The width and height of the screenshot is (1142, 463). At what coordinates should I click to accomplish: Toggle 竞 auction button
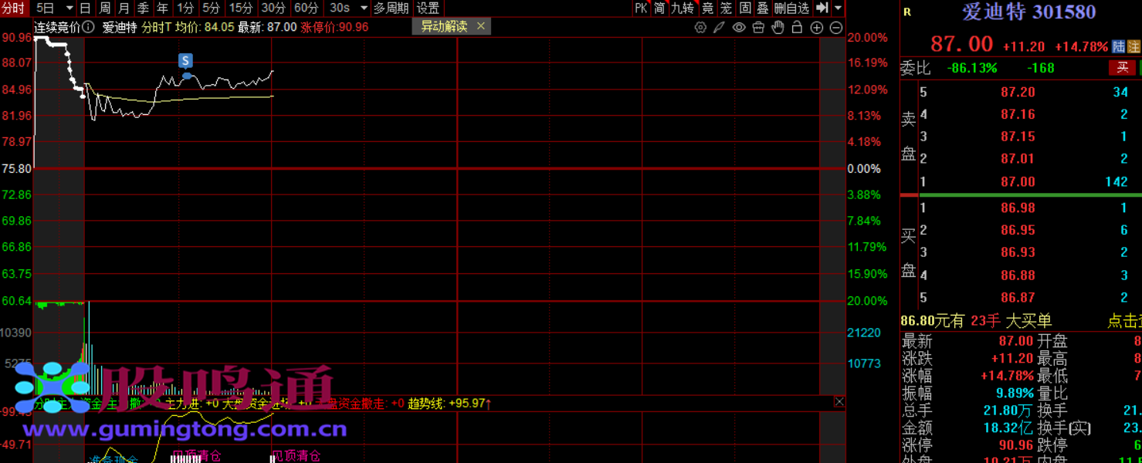tap(707, 8)
